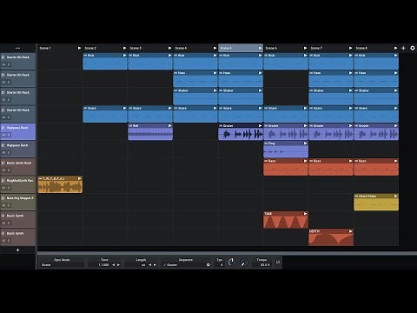Play the Roll clip in Scene 3
Image resolution: width=417 pixels, height=313 pixels.
(x=169, y=126)
